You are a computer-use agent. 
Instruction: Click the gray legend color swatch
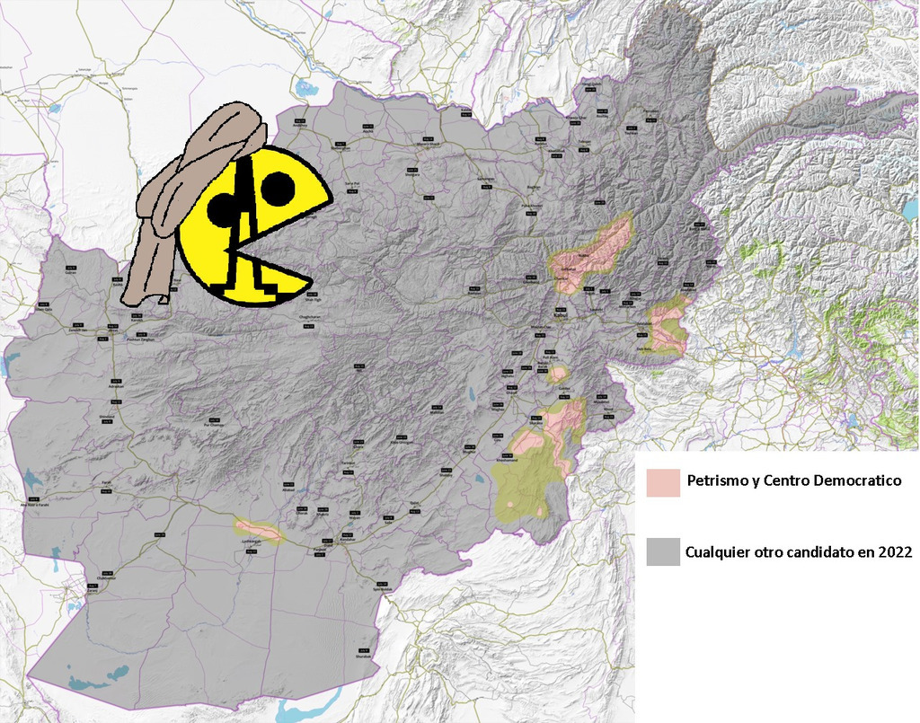point(663,551)
